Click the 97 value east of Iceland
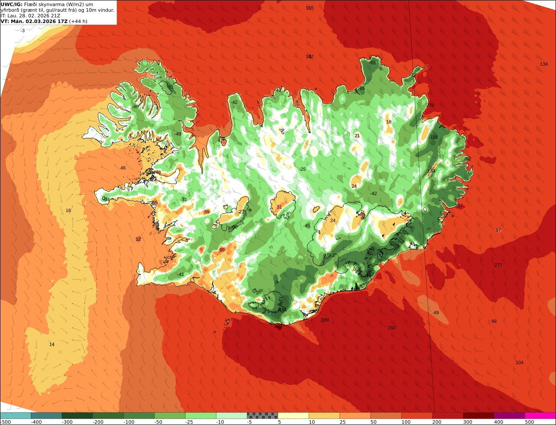 pyautogui.click(x=498, y=230)
